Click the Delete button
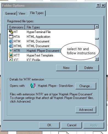Image resolution: width=108 pixels, height=134 pixels. tap(88, 68)
